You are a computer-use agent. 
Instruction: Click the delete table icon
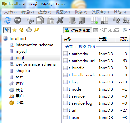coord(104,20)
